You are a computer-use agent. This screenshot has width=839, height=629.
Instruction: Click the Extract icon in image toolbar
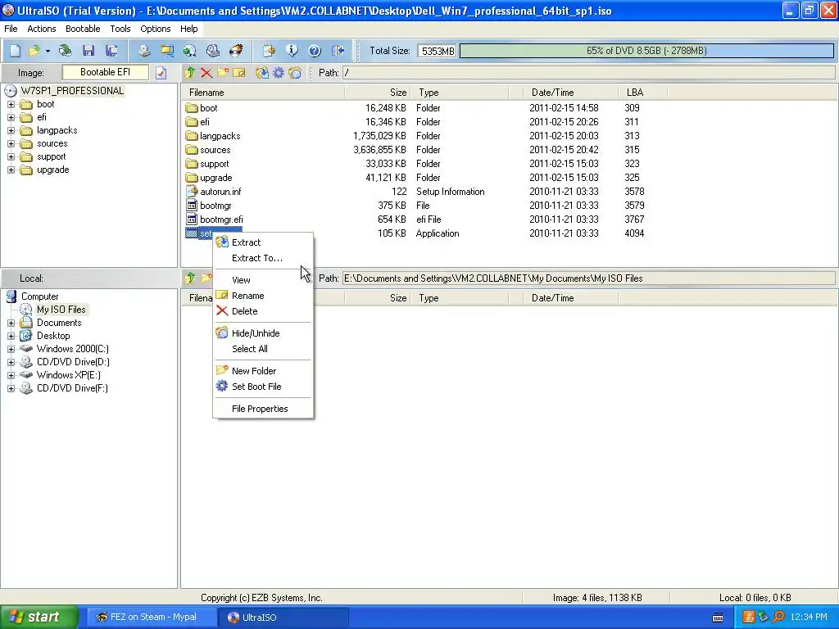[261, 73]
